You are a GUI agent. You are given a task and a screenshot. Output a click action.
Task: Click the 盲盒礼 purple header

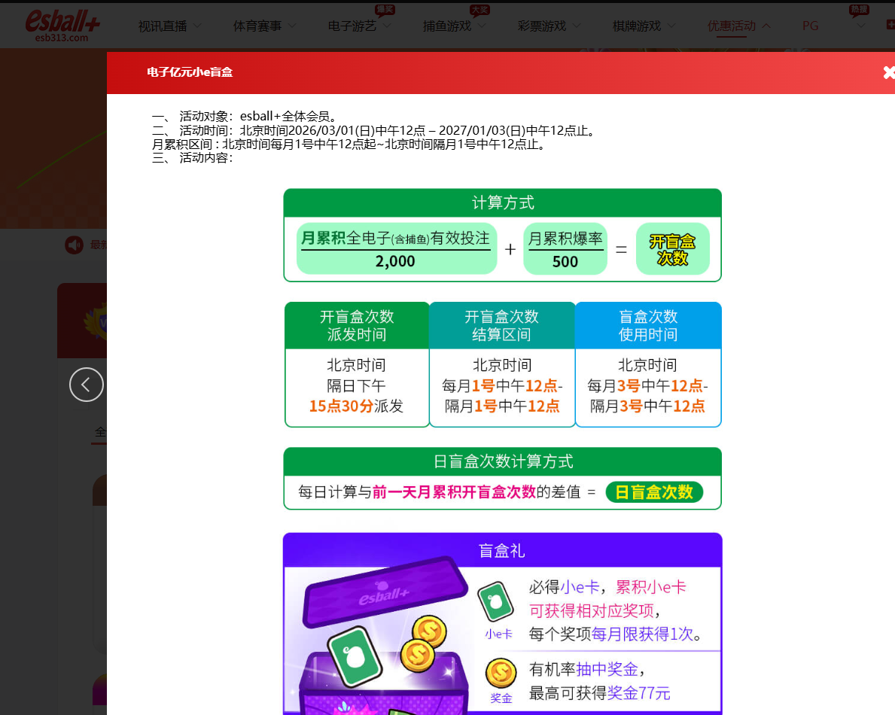(x=502, y=550)
